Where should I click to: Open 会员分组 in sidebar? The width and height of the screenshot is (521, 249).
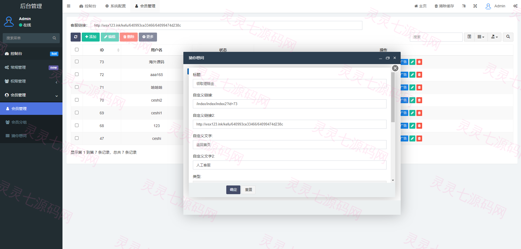tap(31, 122)
